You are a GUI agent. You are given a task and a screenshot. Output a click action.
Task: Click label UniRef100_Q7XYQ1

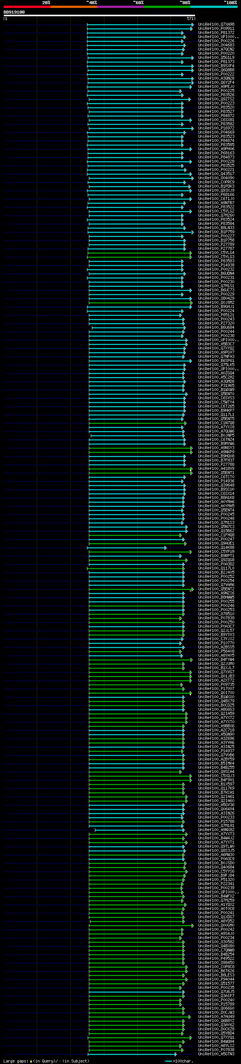pos(216,1038)
